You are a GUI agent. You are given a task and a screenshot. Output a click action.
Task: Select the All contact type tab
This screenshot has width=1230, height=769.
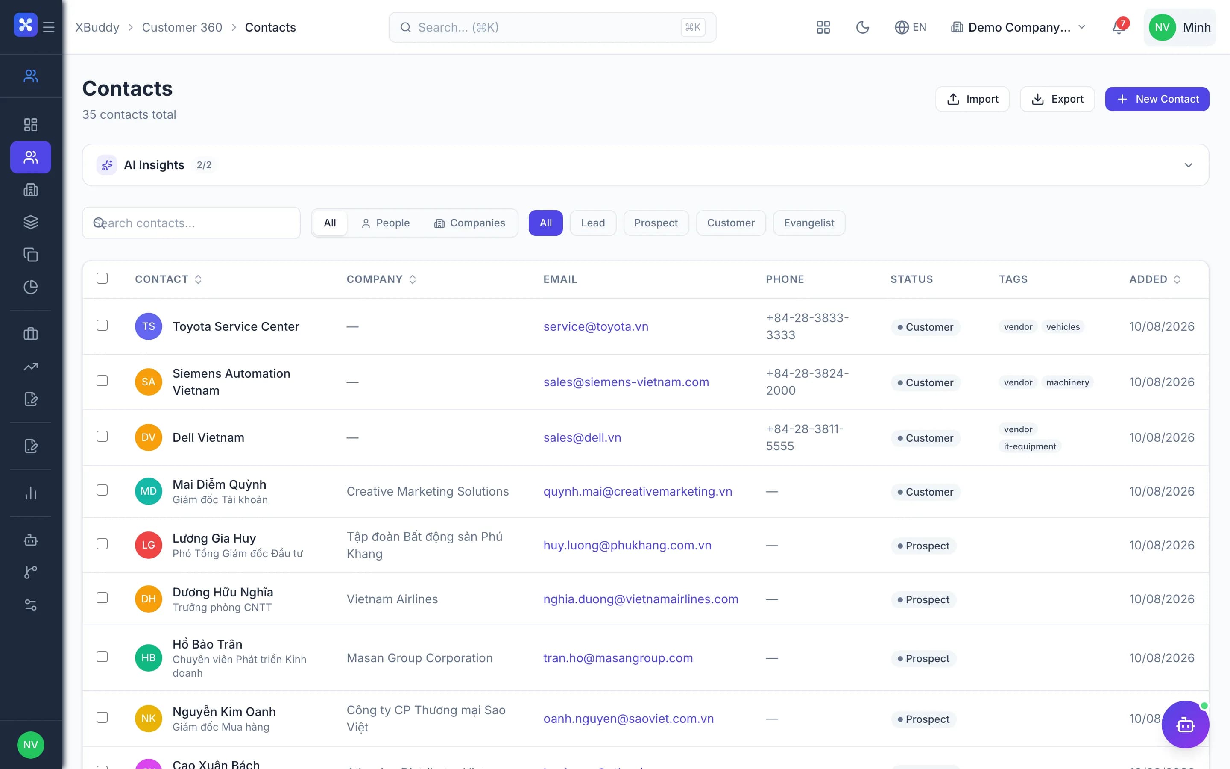[x=330, y=223]
